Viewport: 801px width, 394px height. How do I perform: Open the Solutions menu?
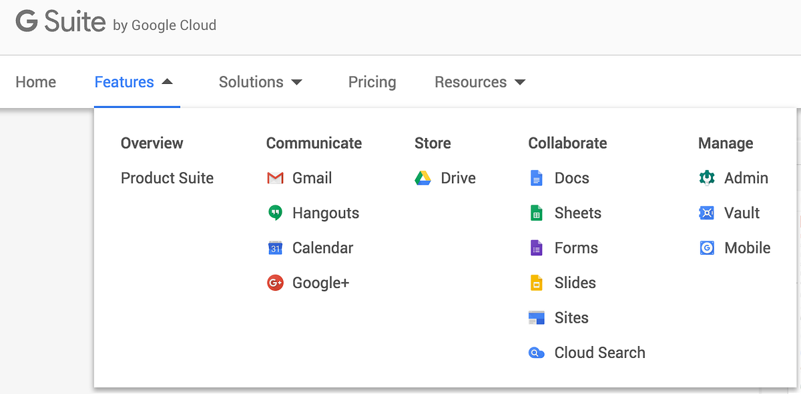251,82
